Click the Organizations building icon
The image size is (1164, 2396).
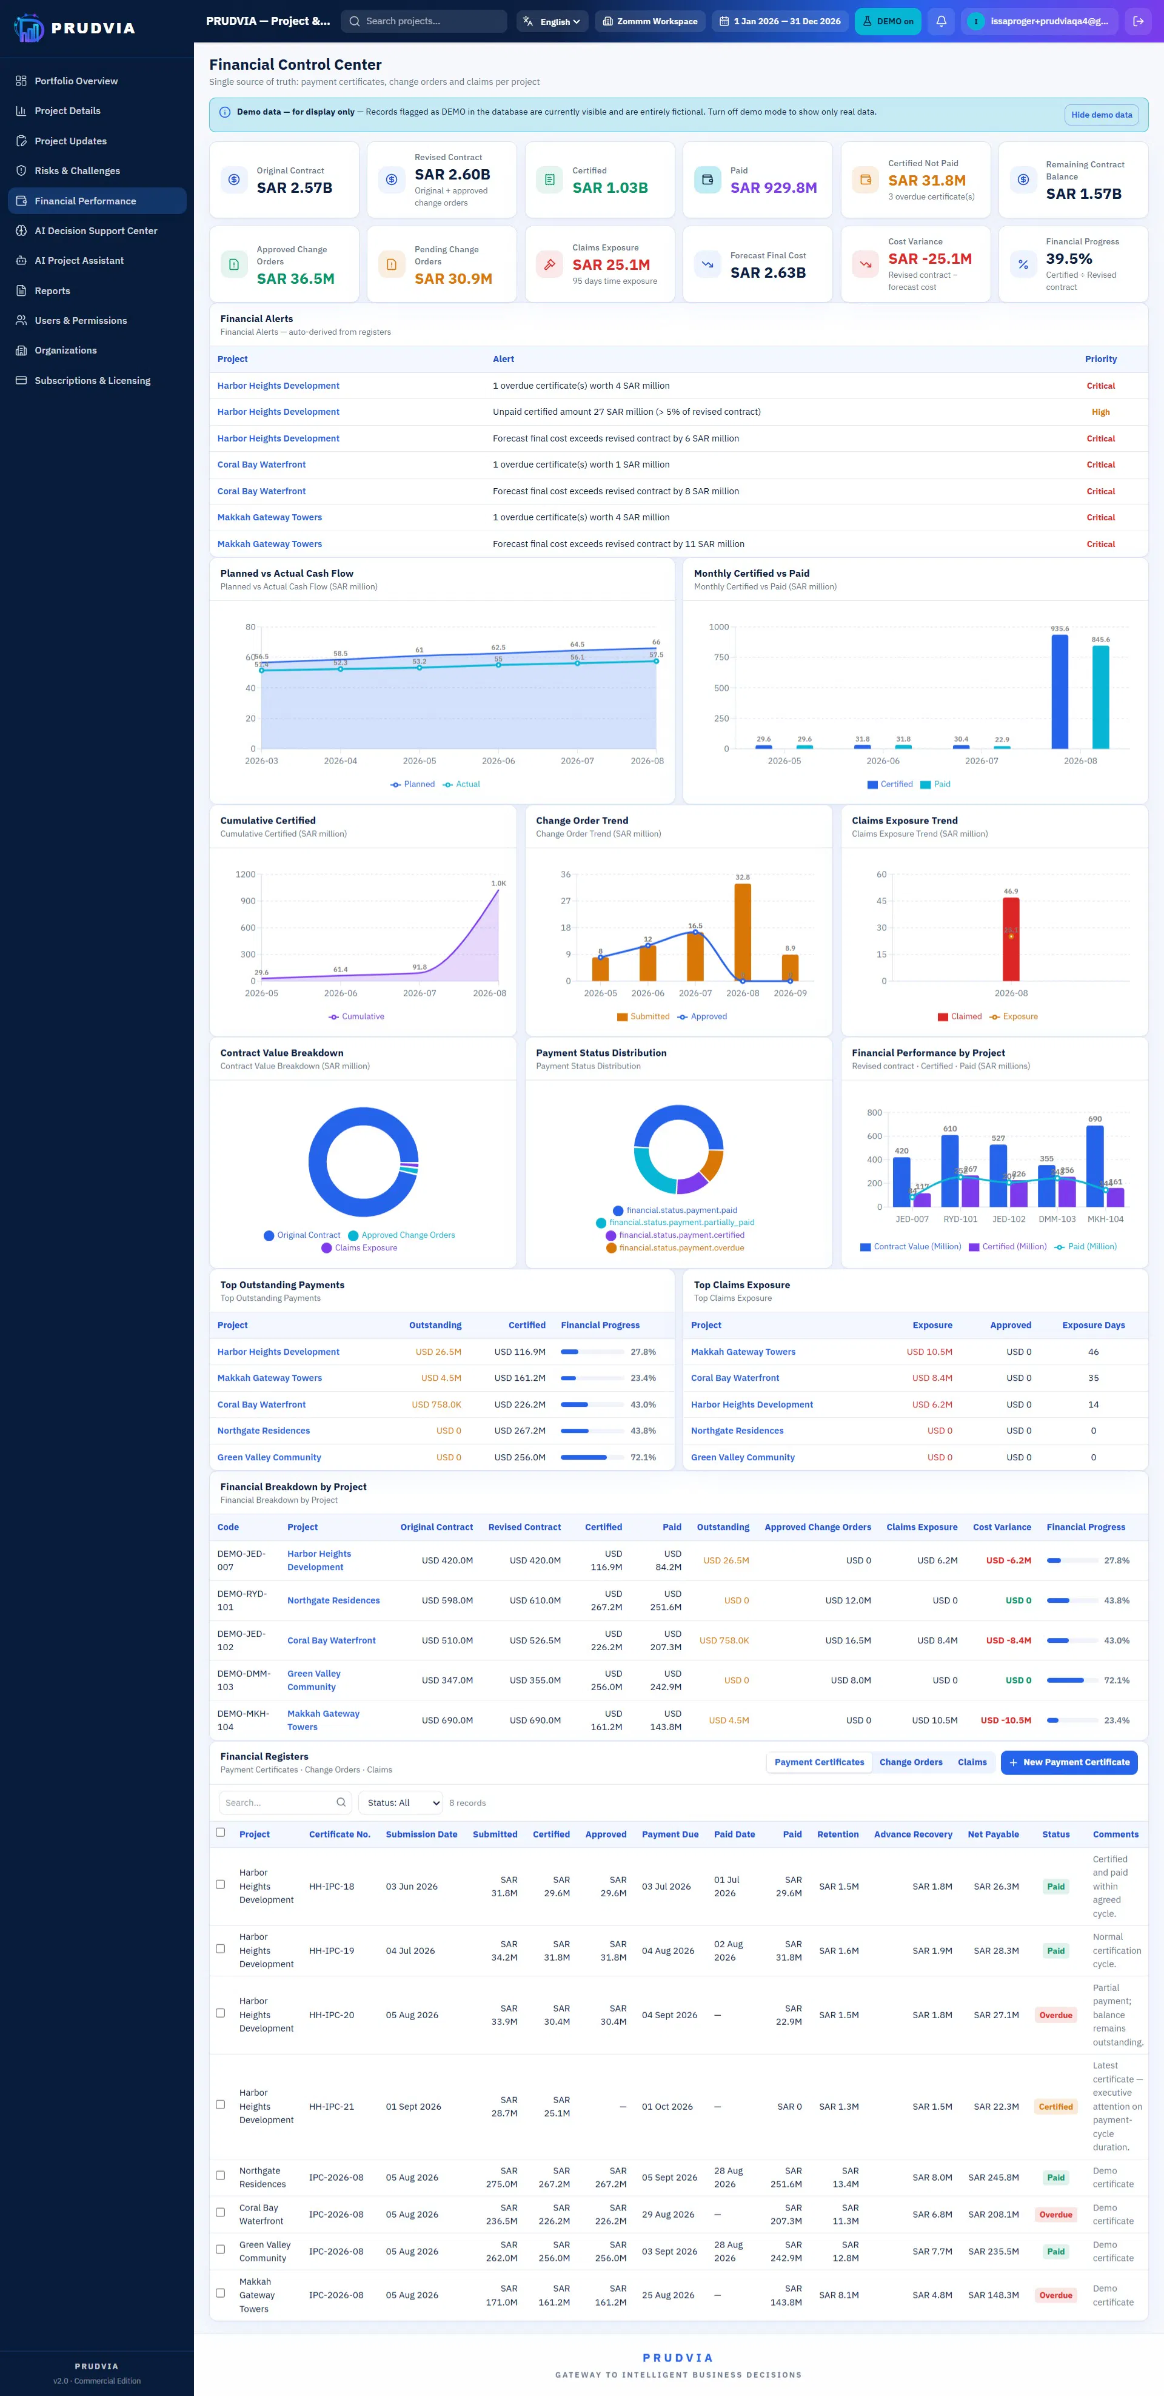(21, 350)
